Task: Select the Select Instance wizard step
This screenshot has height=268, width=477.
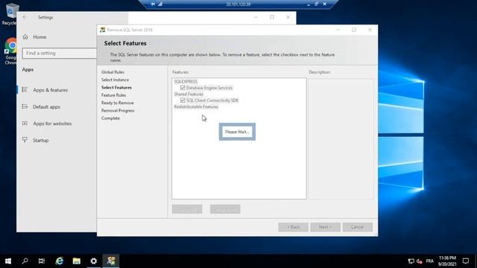Action: click(115, 80)
